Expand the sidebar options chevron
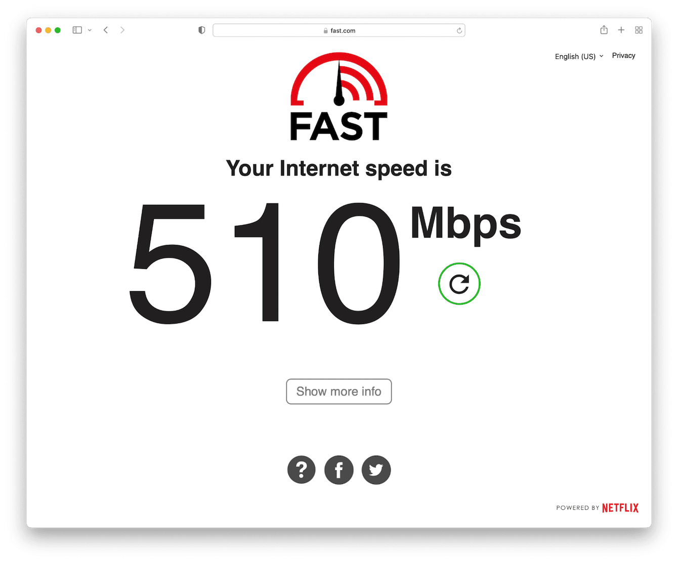 coord(90,30)
